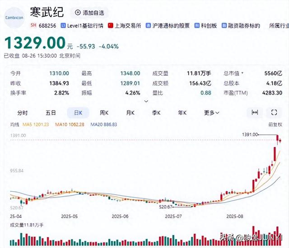Click the plus icon in 添加自选

pos(78,13)
